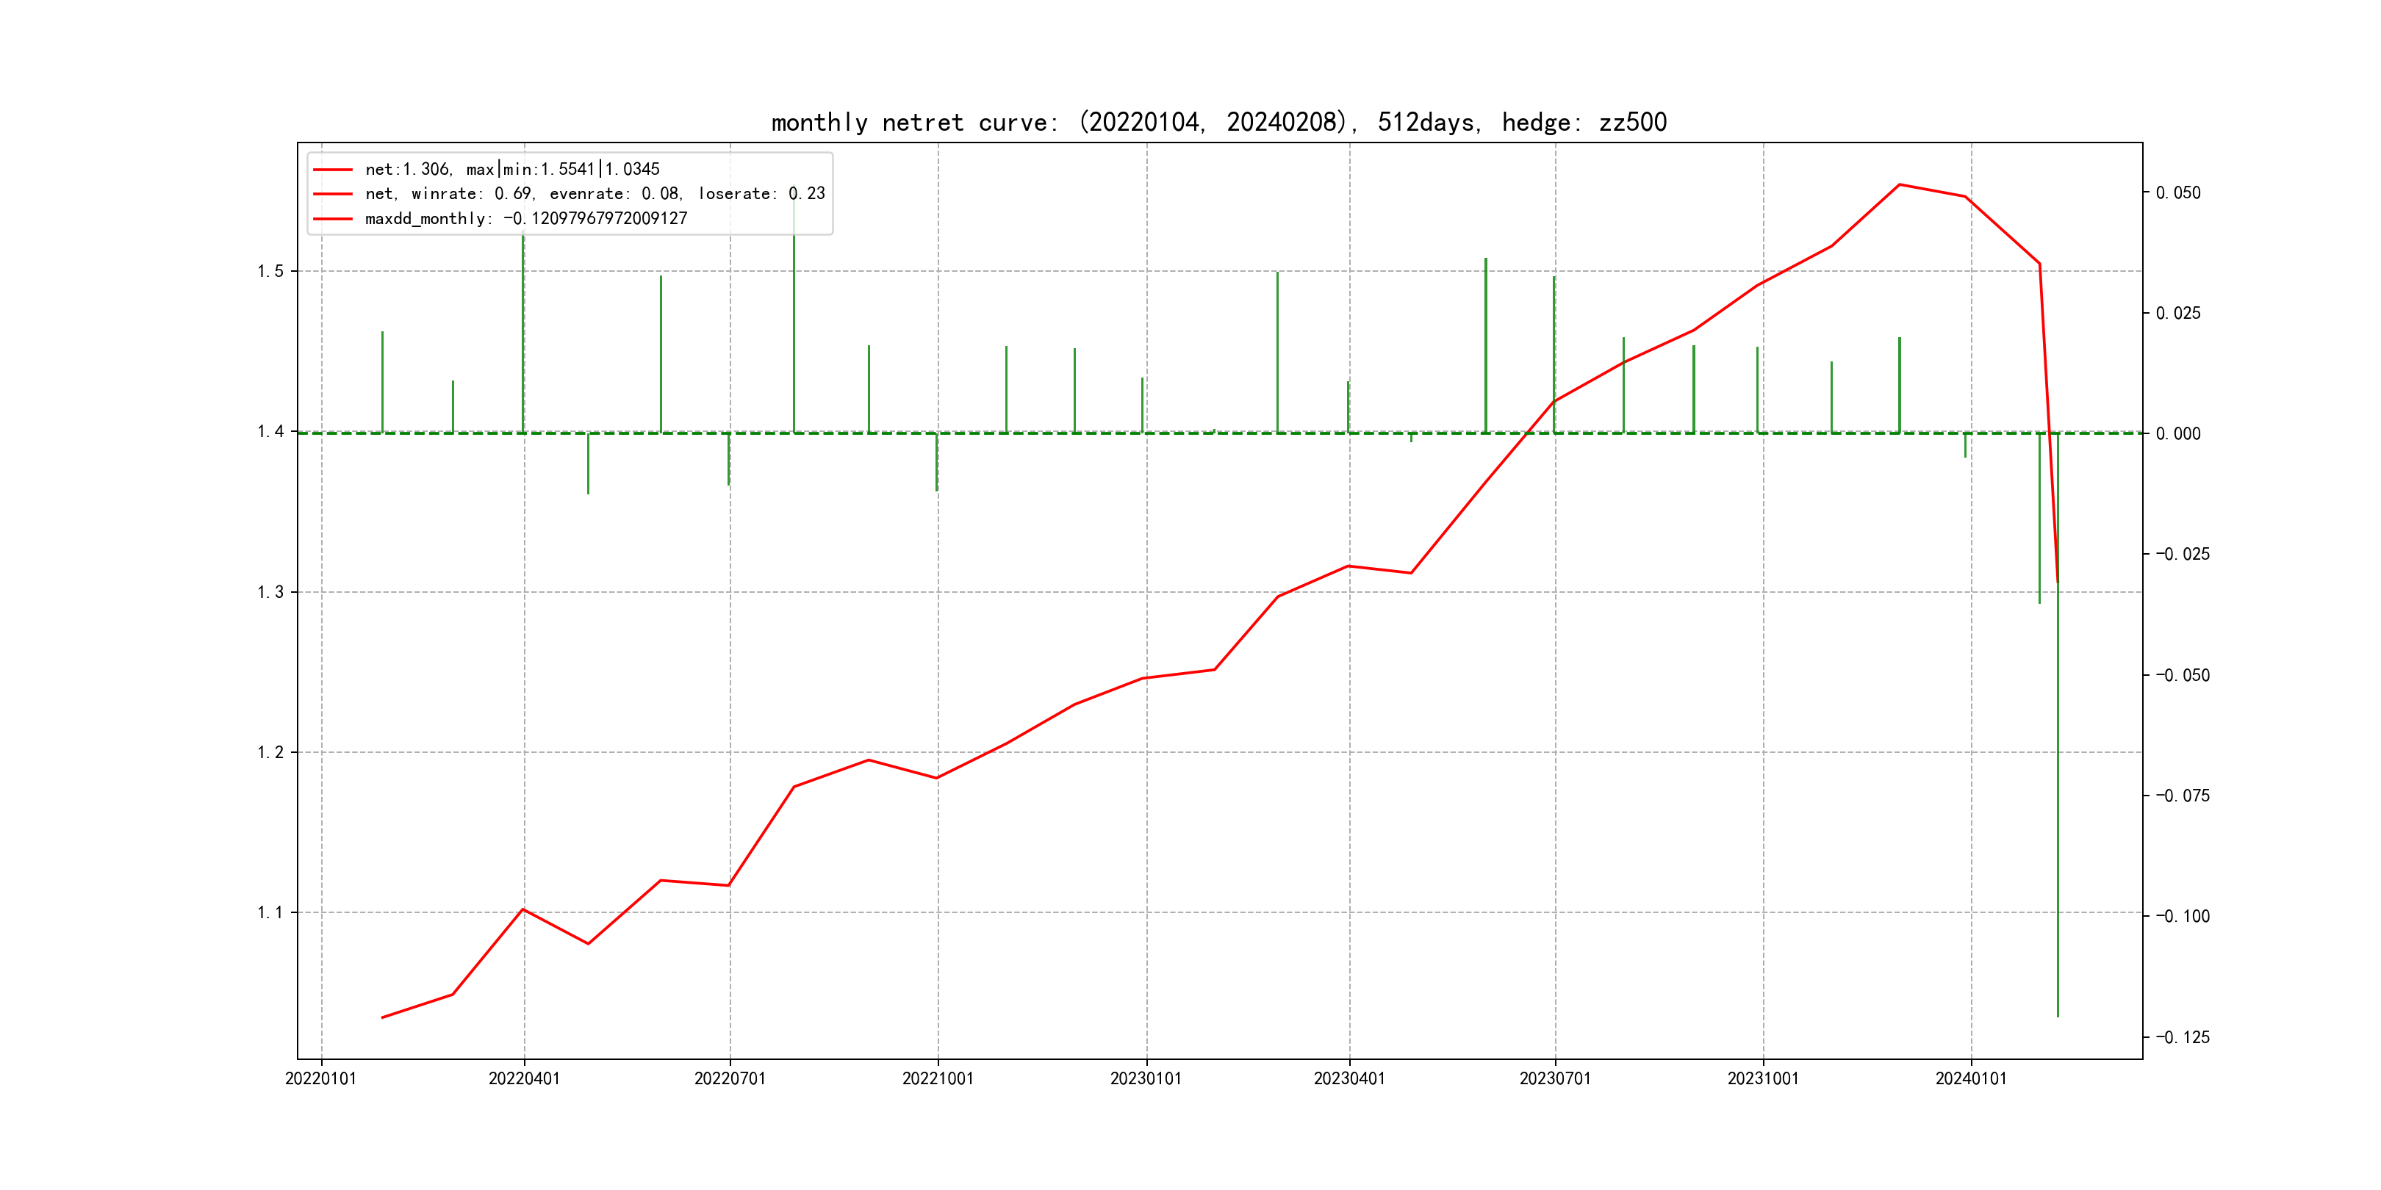Click the 20230401 x-axis tick label

point(1348,1079)
